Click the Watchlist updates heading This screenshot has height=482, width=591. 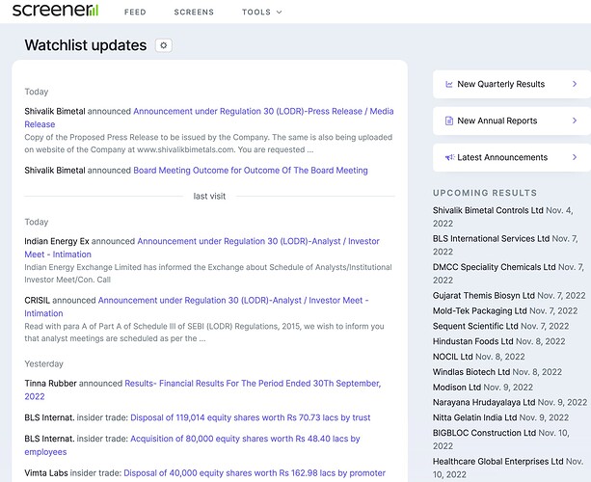[x=86, y=45]
